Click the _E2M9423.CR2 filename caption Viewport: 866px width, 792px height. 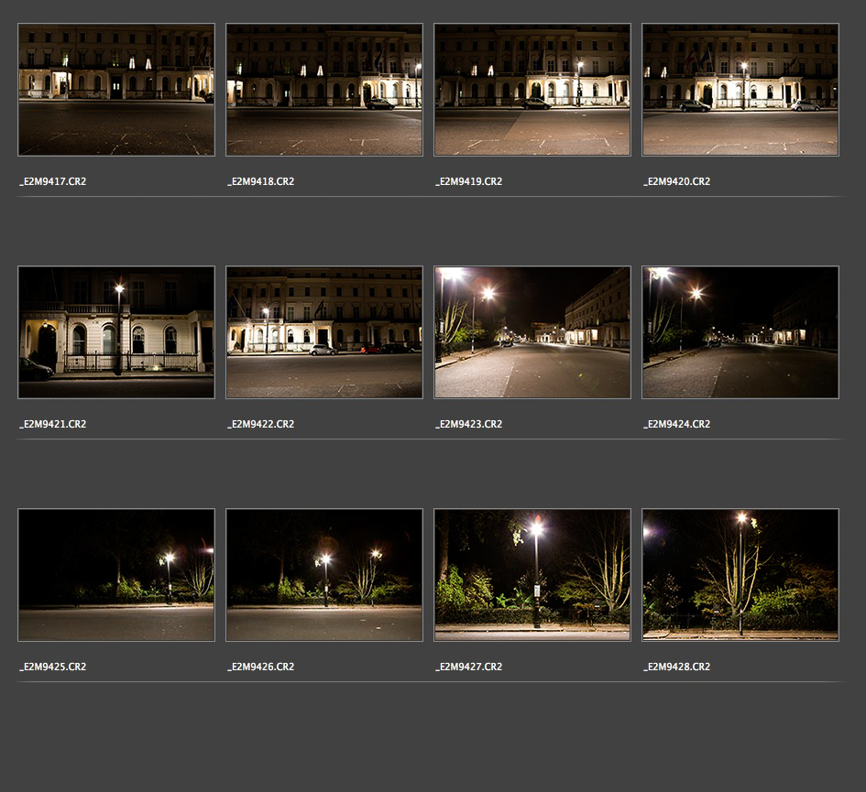click(469, 424)
